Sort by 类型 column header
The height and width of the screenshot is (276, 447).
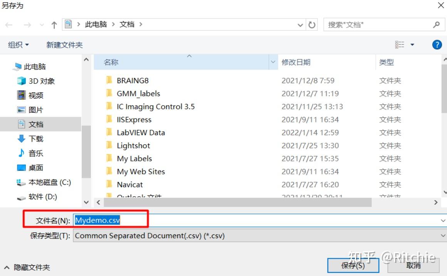coord(387,62)
